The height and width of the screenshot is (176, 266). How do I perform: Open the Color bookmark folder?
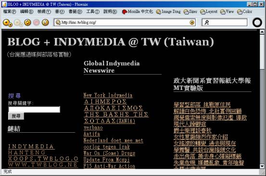245,12
